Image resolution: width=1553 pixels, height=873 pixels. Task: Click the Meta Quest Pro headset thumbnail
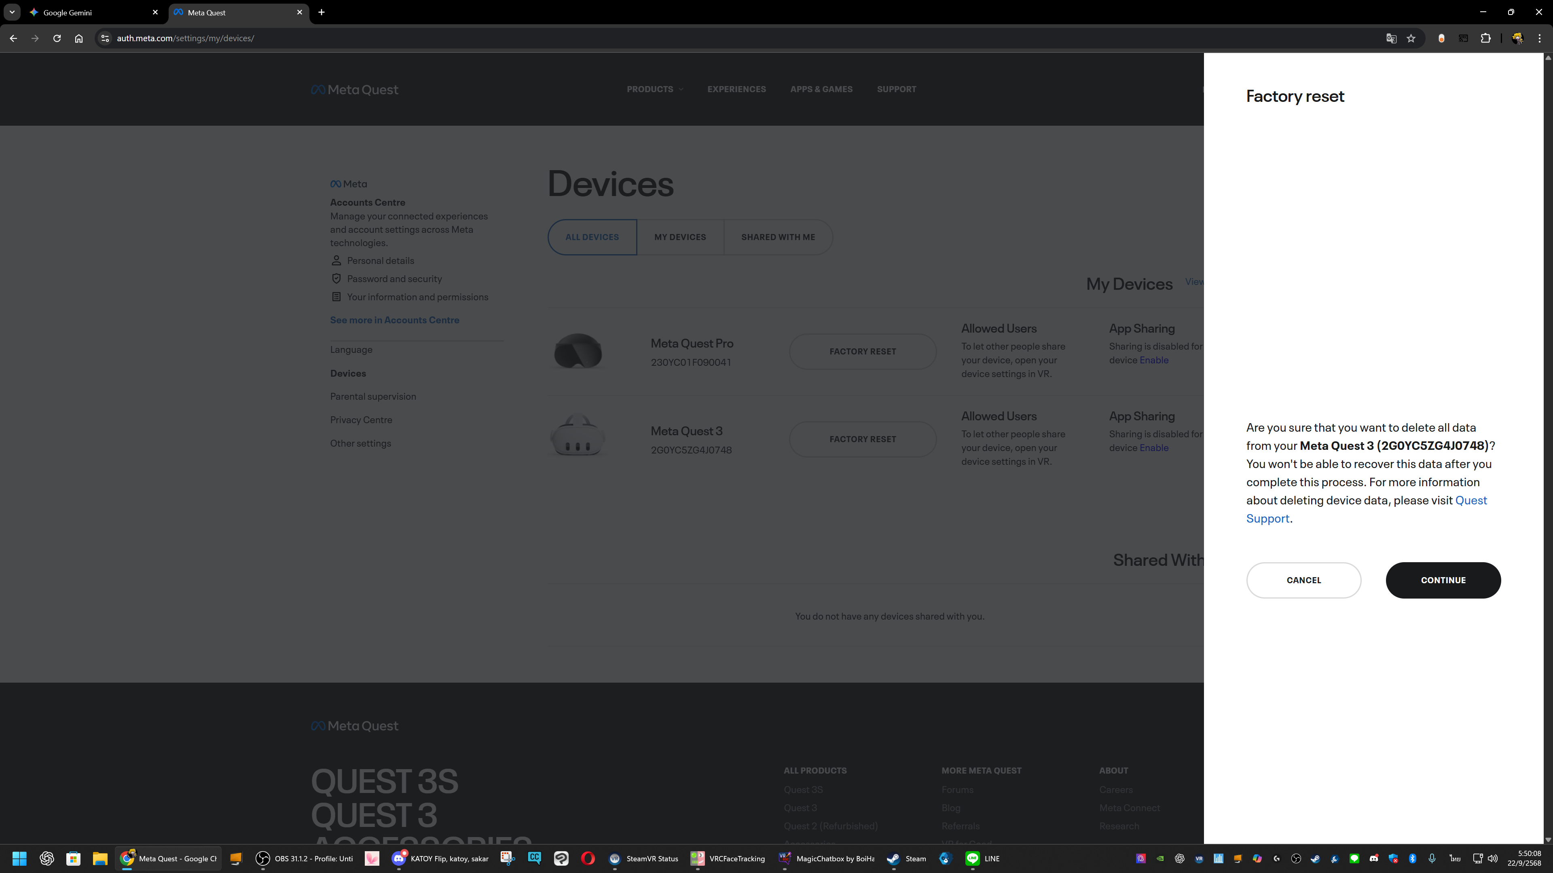point(578,351)
